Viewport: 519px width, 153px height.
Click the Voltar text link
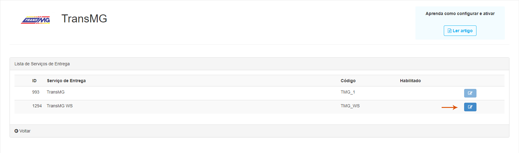(25, 131)
